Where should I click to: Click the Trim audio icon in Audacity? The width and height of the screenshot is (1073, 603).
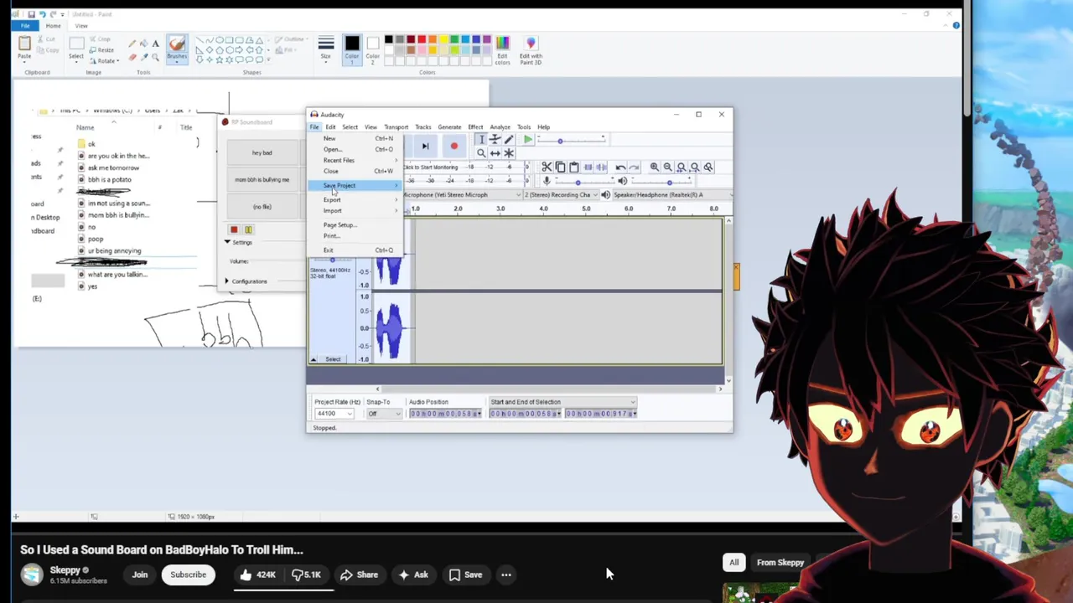click(x=588, y=167)
